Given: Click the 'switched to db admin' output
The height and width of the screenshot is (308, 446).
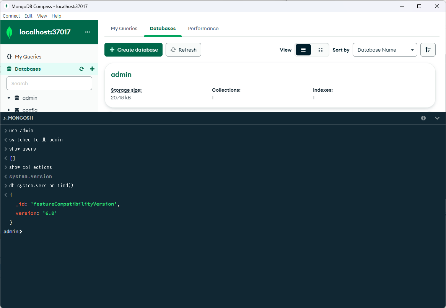Looking at the screenshot, I should coord(36,139).
